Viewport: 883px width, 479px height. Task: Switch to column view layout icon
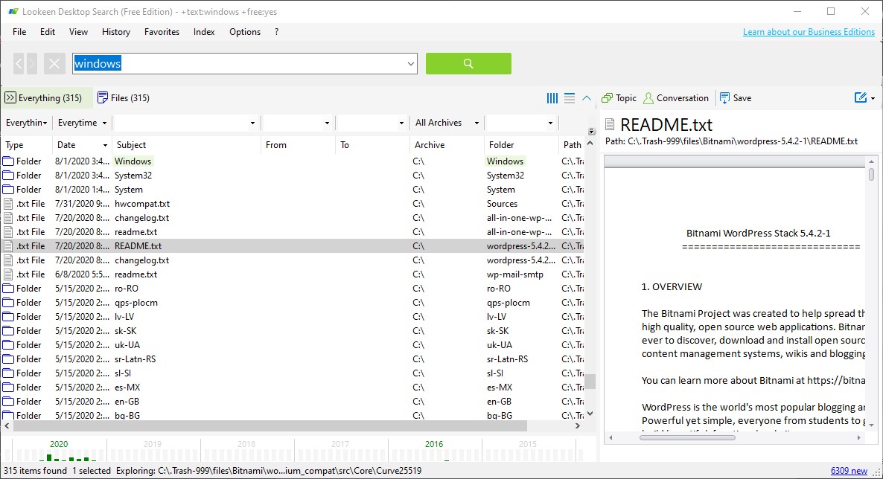pyautogui.click(x=552, y=98)
